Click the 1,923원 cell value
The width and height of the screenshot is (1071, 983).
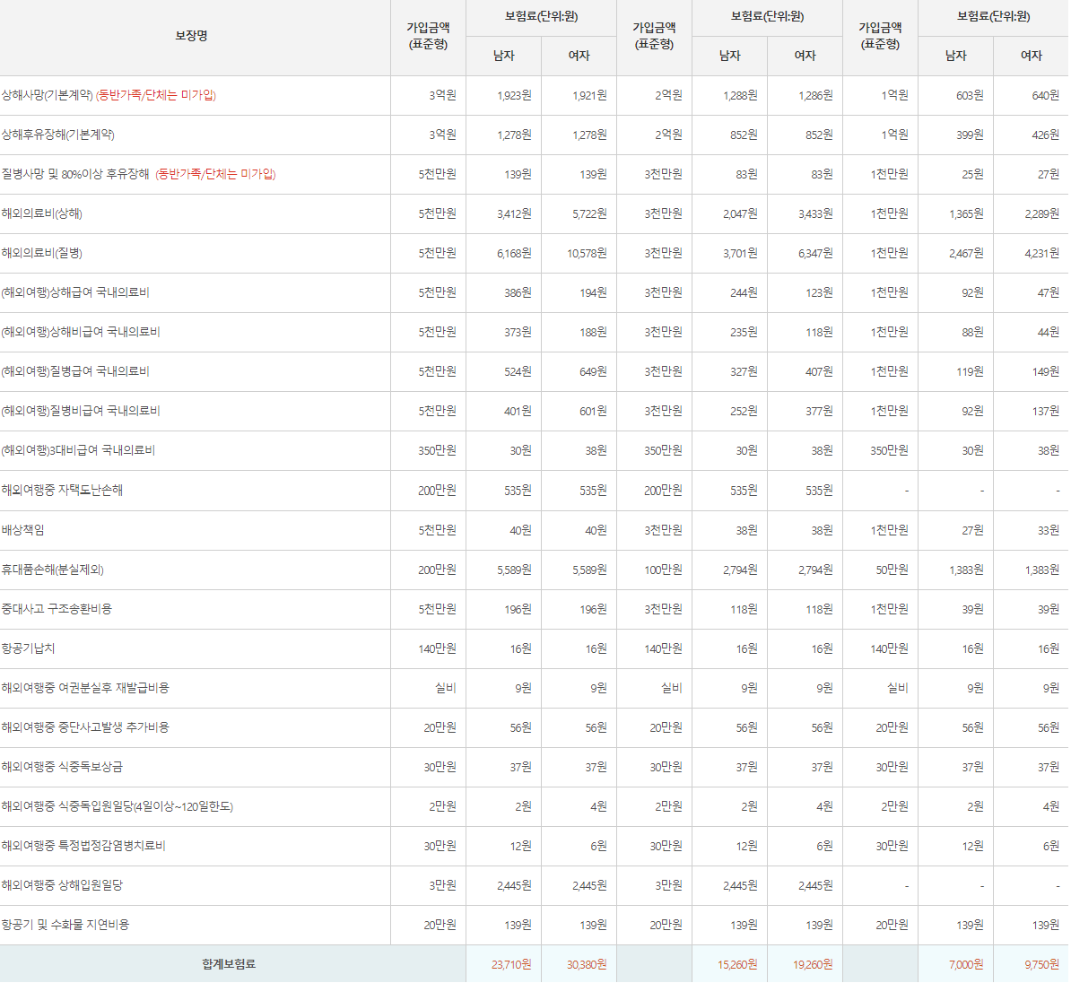pyautogui.click(x=514, y=96)
